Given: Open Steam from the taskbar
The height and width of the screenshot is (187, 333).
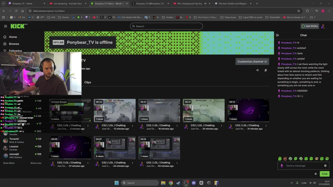Looking at the screenshot, I should point(178,183).
